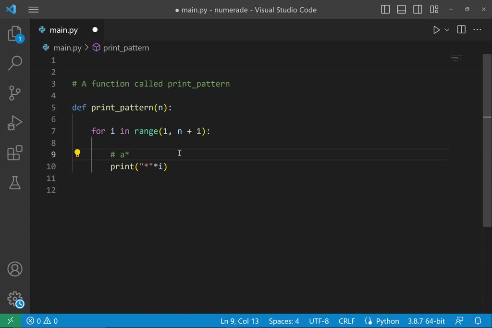Click main.py in the breadcrumb

coord(67,48)
